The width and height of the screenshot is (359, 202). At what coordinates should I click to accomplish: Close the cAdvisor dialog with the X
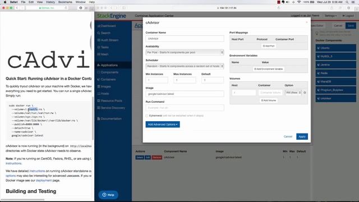[x=307, y=22]
